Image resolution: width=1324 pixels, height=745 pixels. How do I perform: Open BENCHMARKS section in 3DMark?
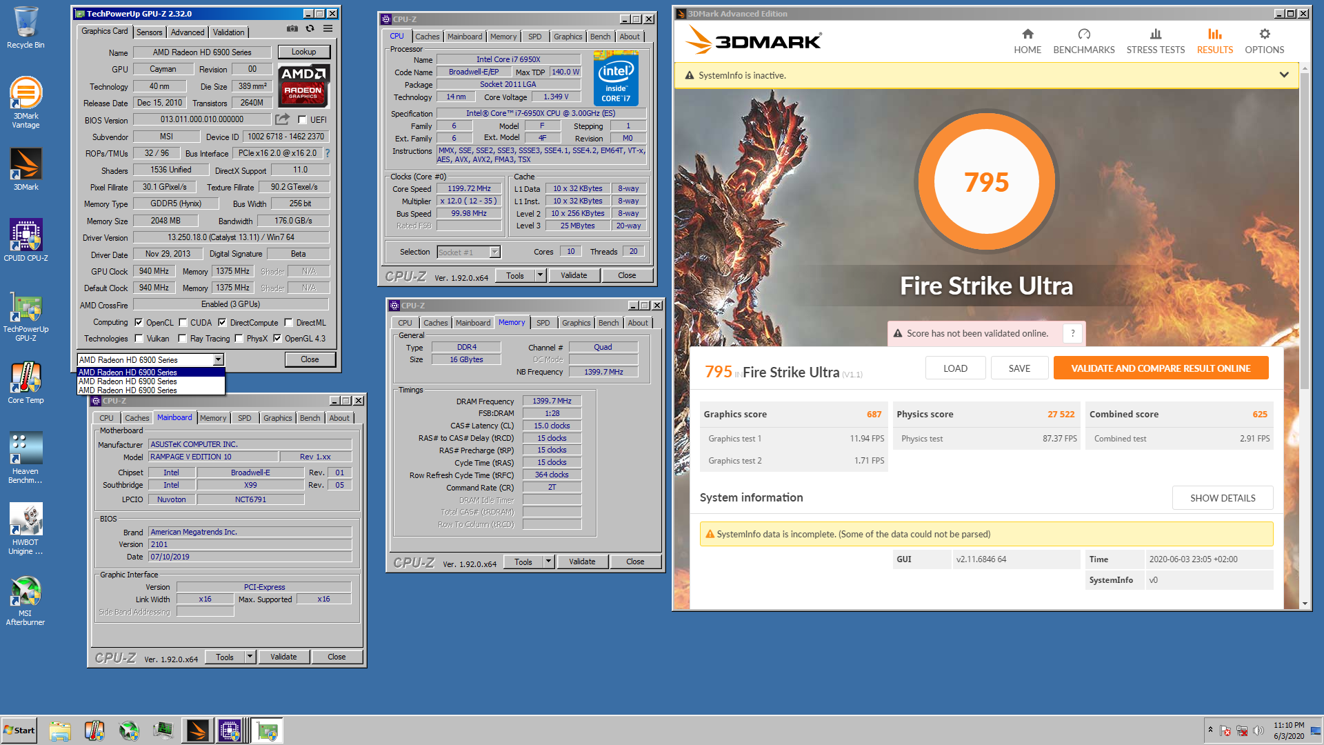[x=1084, y=41]
